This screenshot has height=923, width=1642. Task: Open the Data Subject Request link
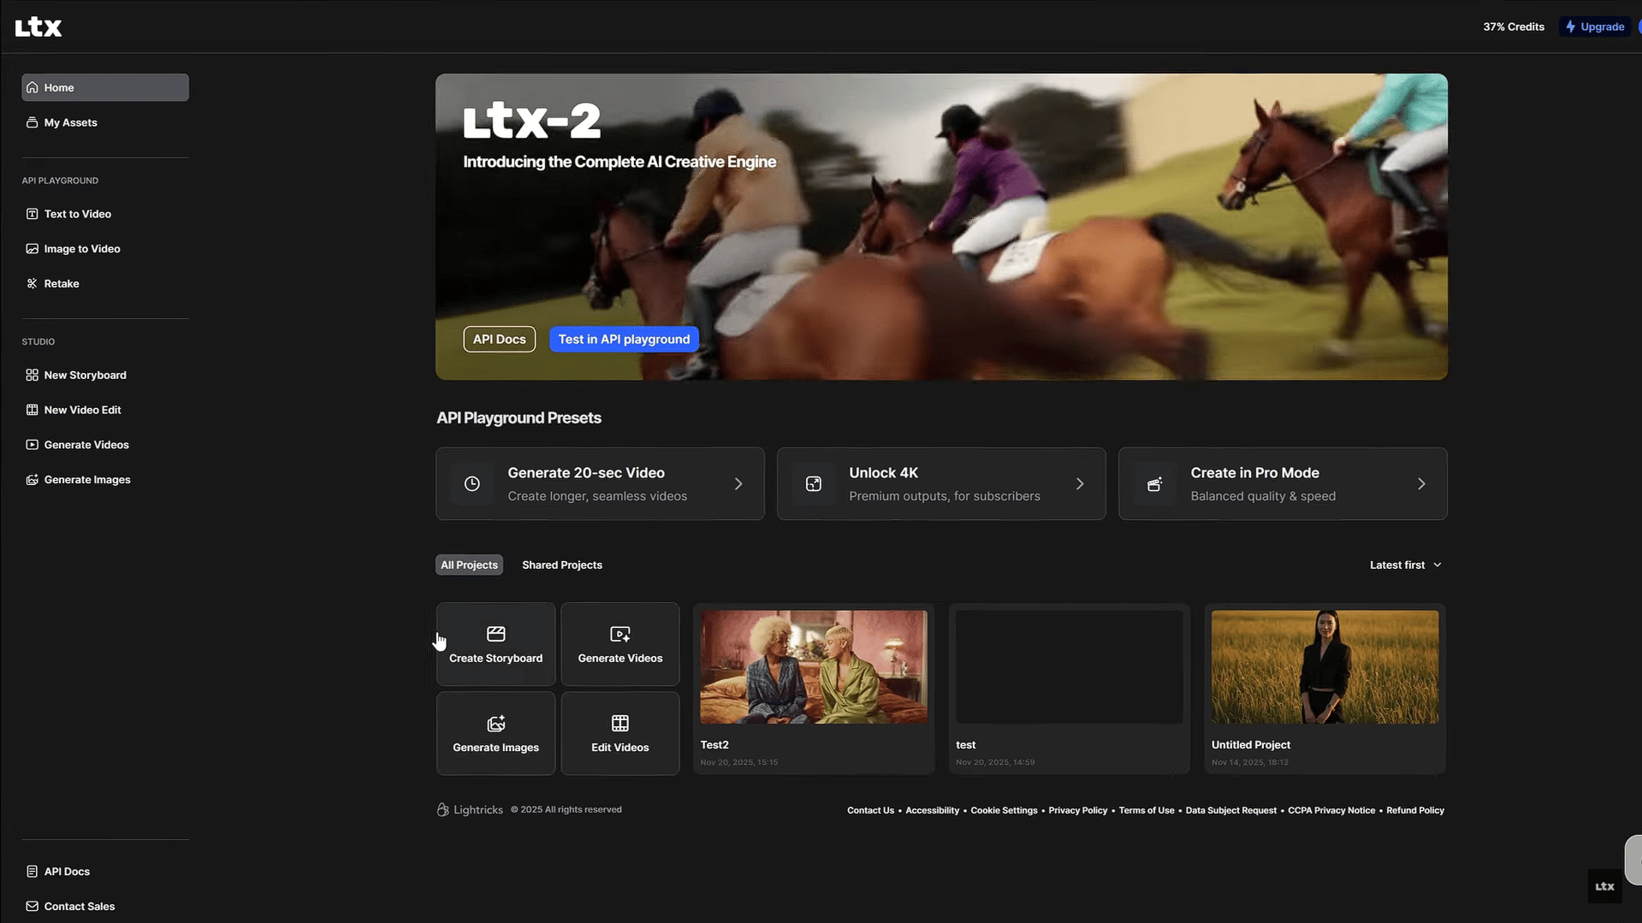(x=1230, y=811)
